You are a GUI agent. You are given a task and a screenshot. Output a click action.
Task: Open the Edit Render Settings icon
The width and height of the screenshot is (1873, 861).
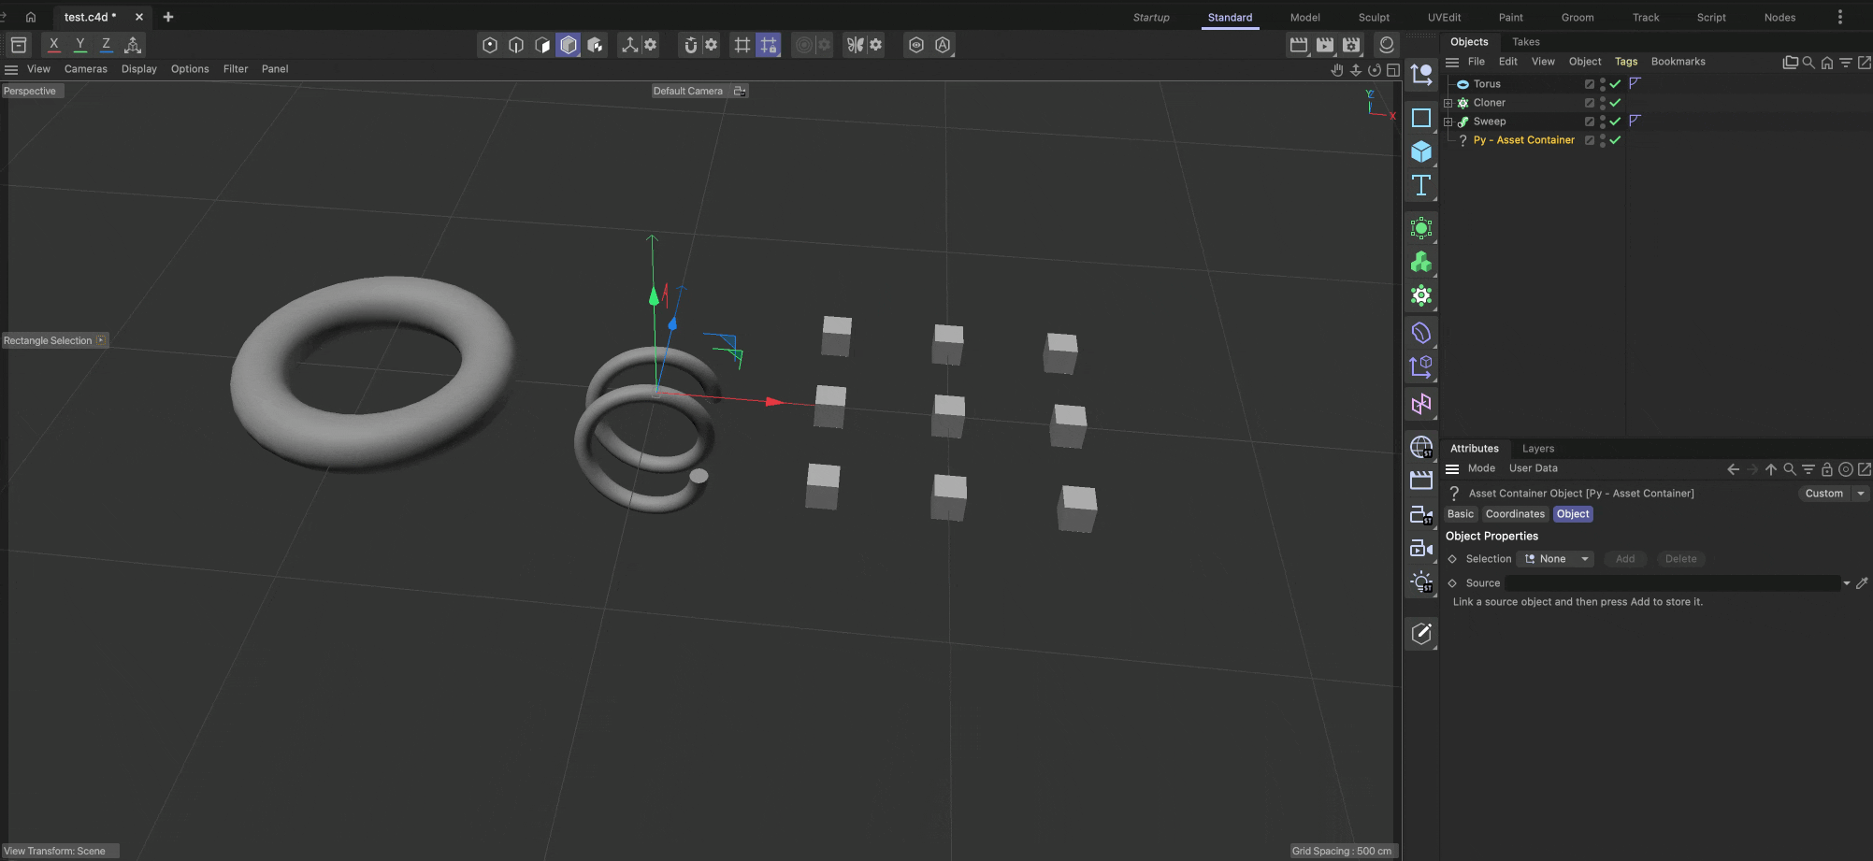pos(1351,45)
